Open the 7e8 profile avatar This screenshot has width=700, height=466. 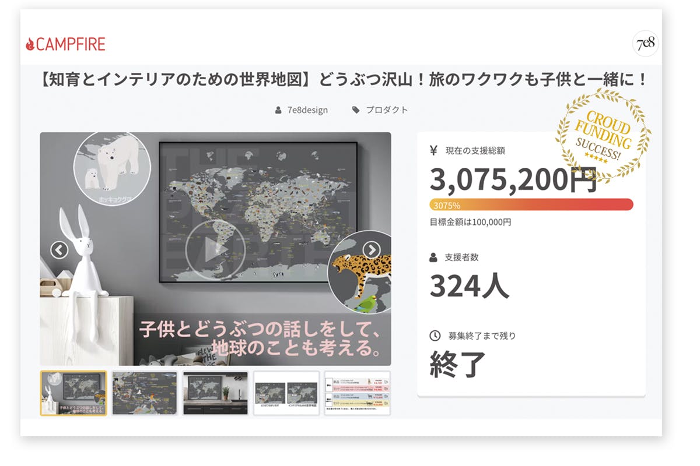[645, 44]
